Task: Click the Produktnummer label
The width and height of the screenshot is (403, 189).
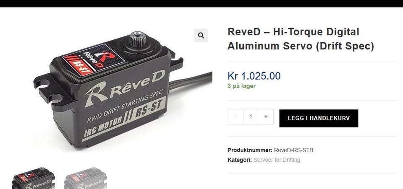Action: click(250, 150)
